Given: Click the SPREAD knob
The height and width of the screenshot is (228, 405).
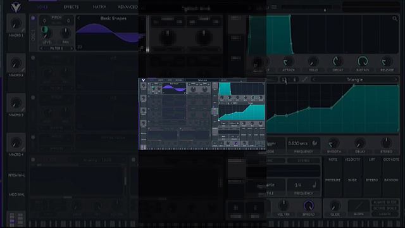Looking at the screenshot, I should pos(309,205).
